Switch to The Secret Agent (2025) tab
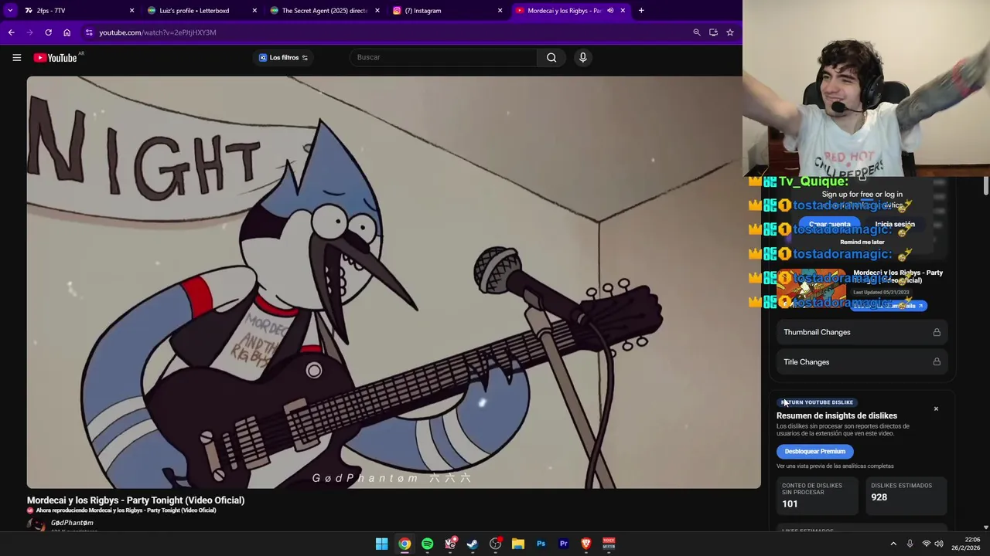This screenshot has width=990, height=556. [324, 11]
